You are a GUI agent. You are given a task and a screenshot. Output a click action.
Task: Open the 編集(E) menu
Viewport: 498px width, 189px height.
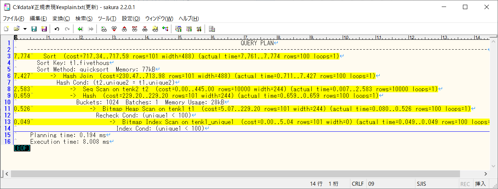38,19
